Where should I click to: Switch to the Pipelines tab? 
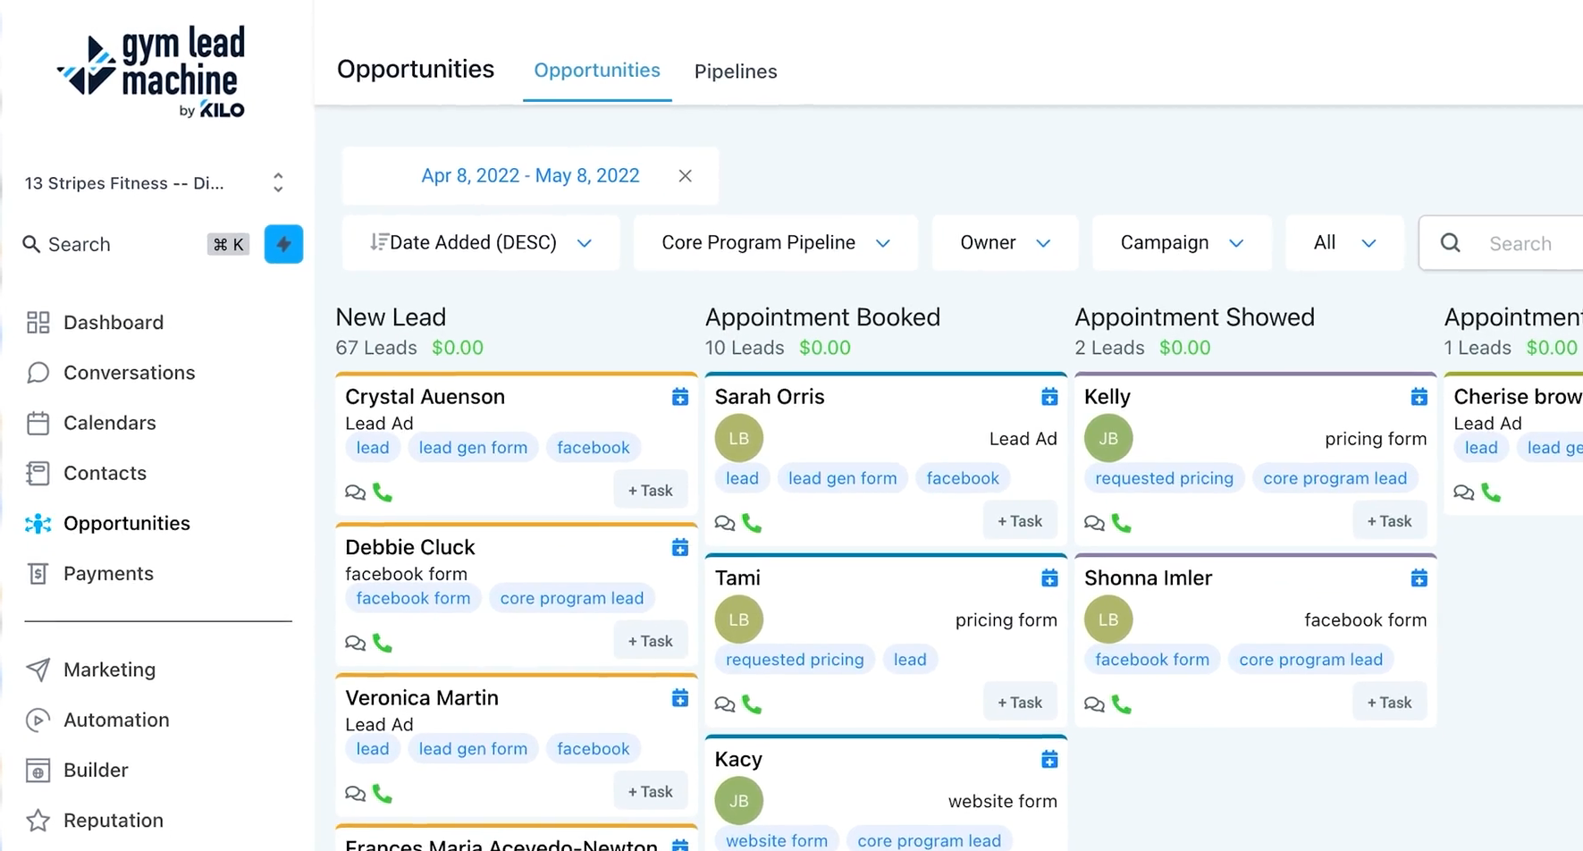tap(735, 72)
